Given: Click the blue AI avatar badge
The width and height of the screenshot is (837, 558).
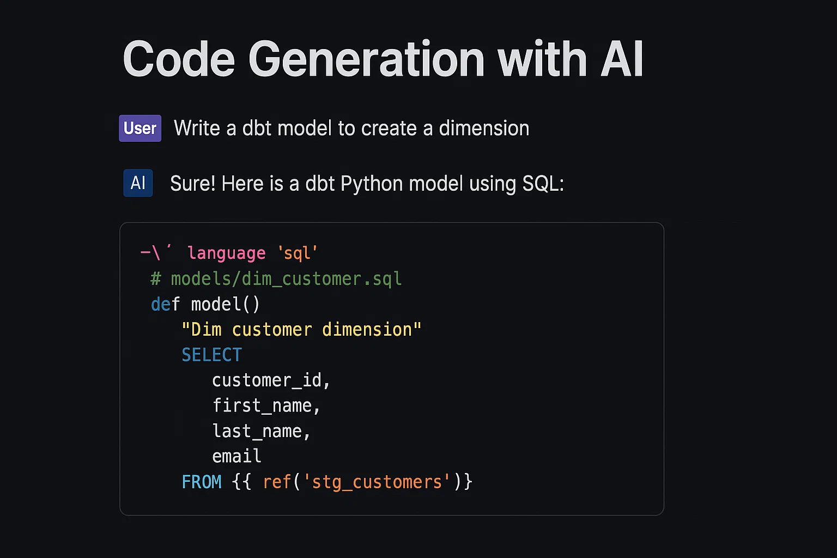Looking at the screenshot, I should 137,183.
